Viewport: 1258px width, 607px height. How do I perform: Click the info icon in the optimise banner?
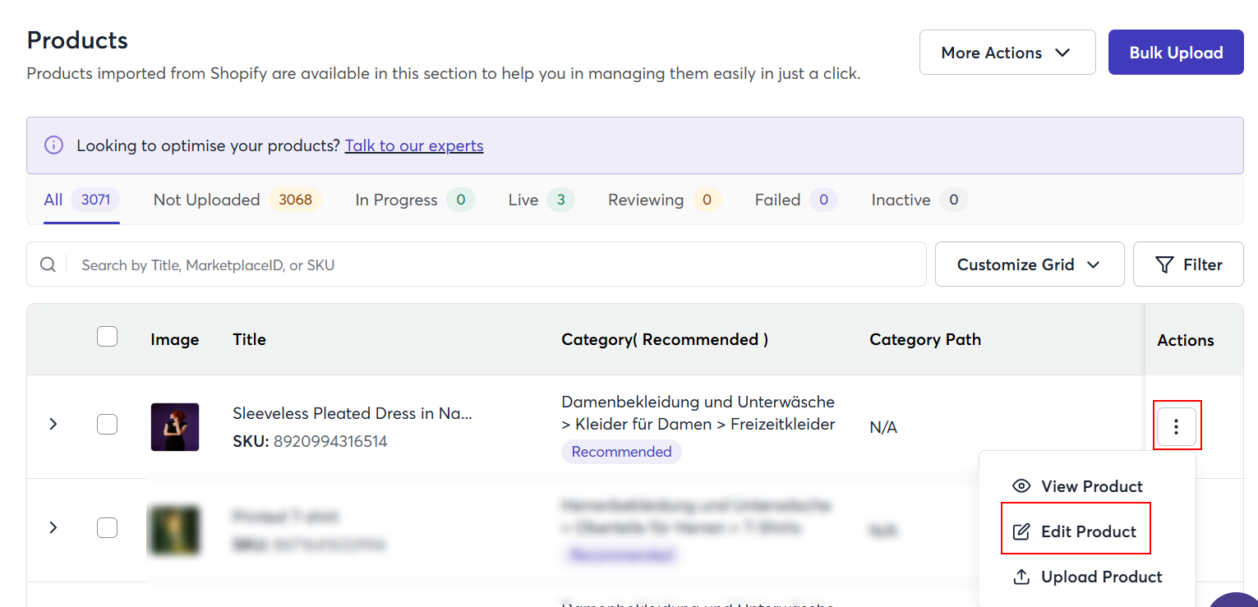tap(53, 145)
